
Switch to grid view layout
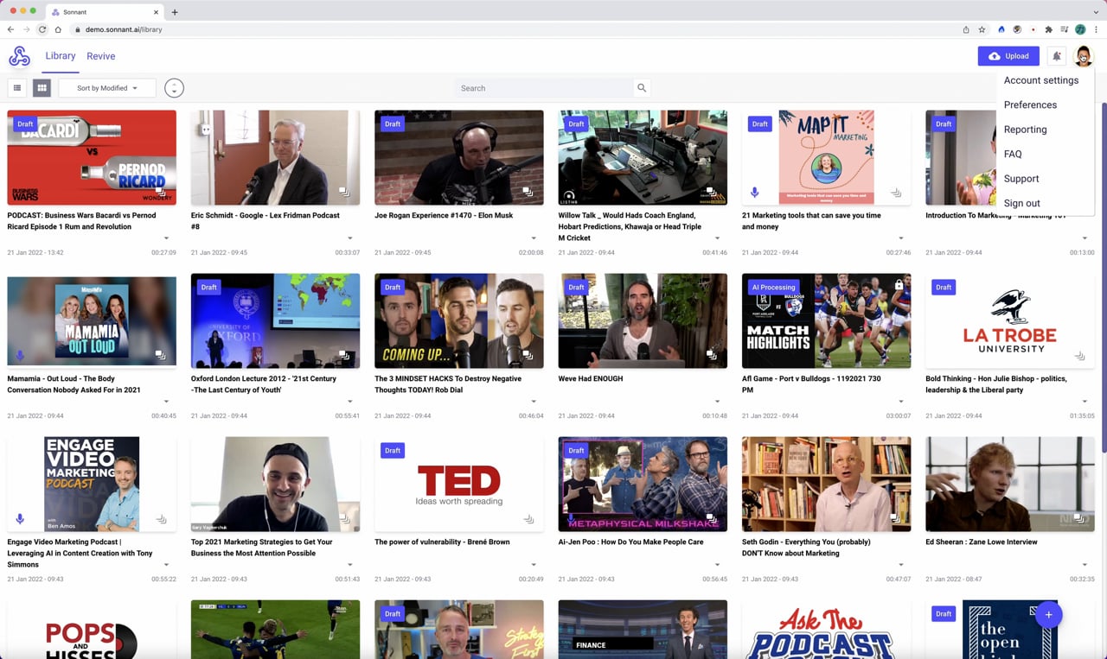point(42,88)
